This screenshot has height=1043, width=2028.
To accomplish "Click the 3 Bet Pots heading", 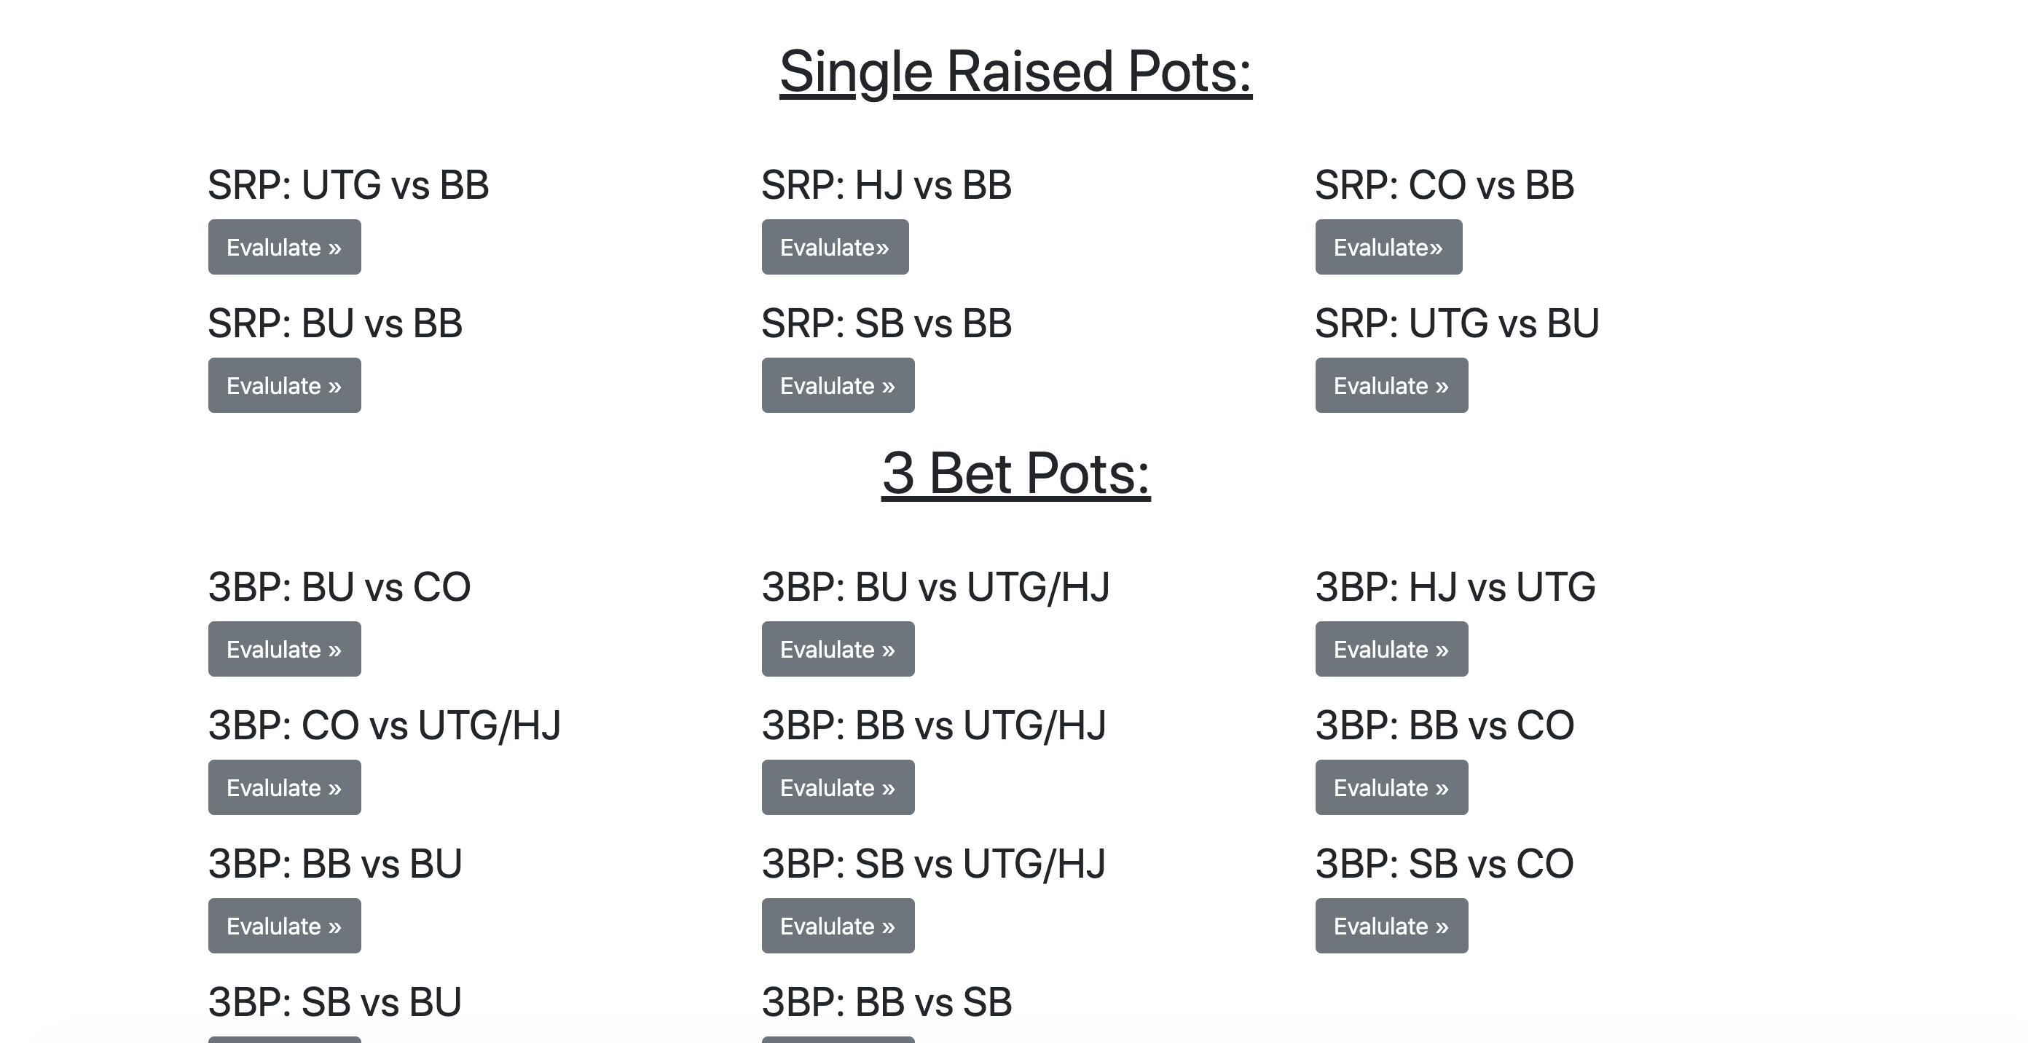I will [1015, 474].
